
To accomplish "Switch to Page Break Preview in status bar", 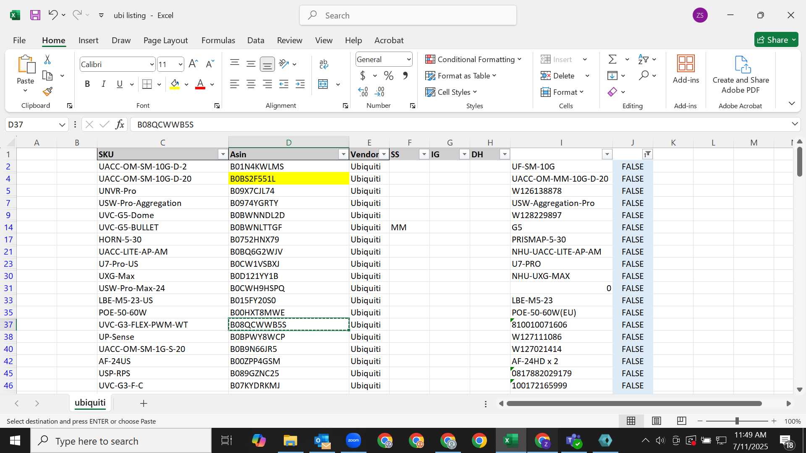I will click(x=682, y=421).
